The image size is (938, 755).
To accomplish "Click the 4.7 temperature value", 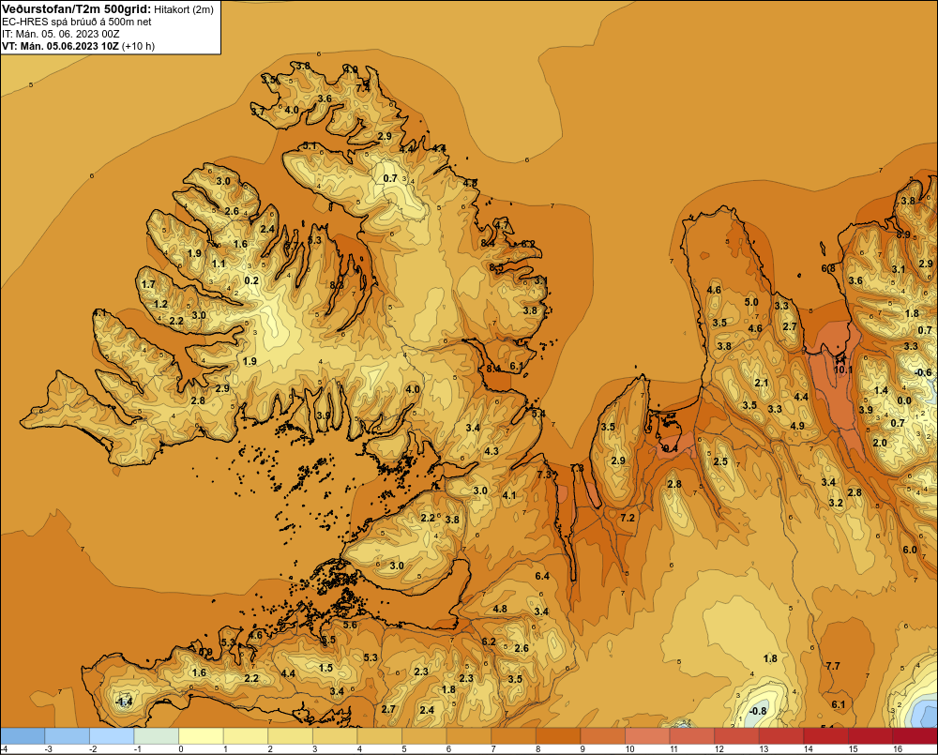I will [501, 225].
